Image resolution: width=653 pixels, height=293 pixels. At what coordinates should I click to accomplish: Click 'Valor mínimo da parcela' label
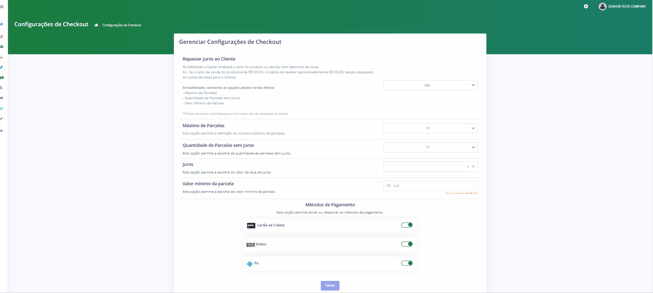[208, 184]
